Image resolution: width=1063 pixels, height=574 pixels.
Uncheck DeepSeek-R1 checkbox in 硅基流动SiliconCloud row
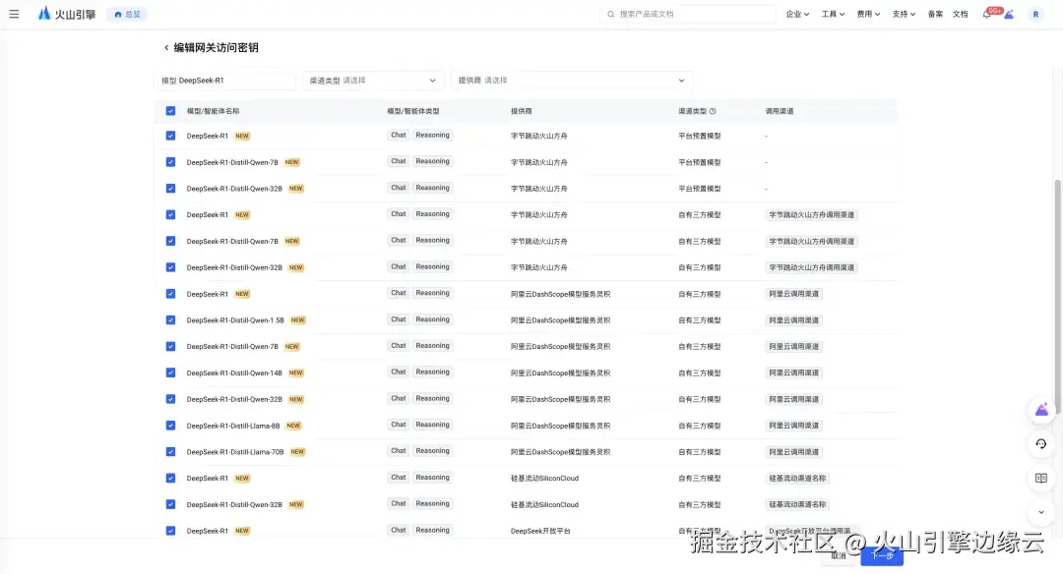pos(170,478)
